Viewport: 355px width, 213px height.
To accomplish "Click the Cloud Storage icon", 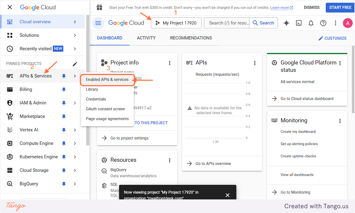I will click(x=10, y=170).
